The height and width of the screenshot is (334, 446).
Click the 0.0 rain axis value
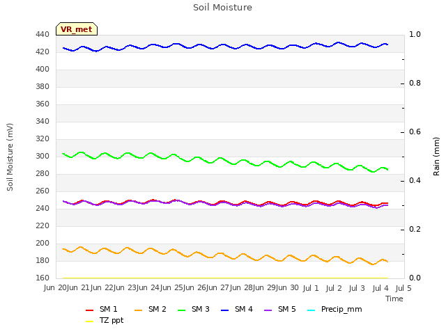[415, 278]
